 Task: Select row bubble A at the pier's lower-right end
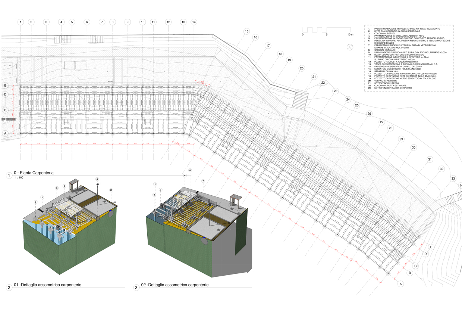point(401,284)
